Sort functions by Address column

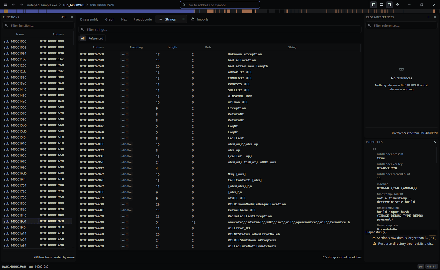(x=58, y=34)
